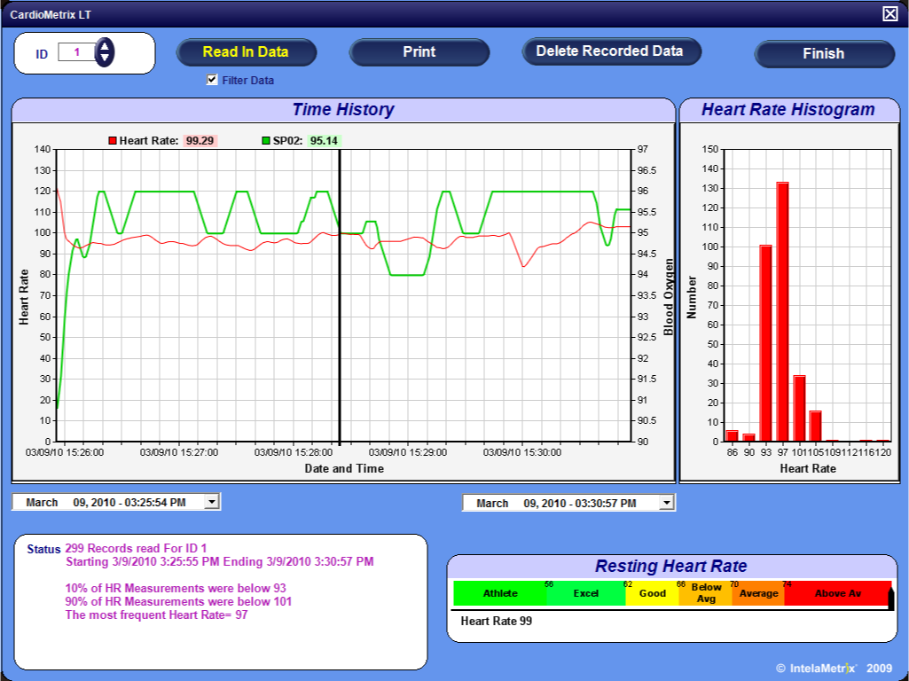Click 'Starting 3/9/2010 3:25:55 PM' status line
The height and width of the screenshot is (681, 909).
(x=220, y=561)
